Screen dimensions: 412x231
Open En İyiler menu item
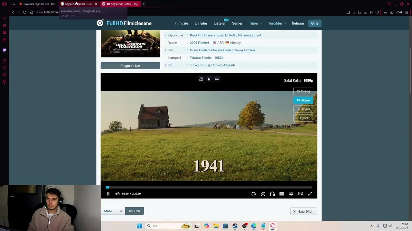coord(201,23)
